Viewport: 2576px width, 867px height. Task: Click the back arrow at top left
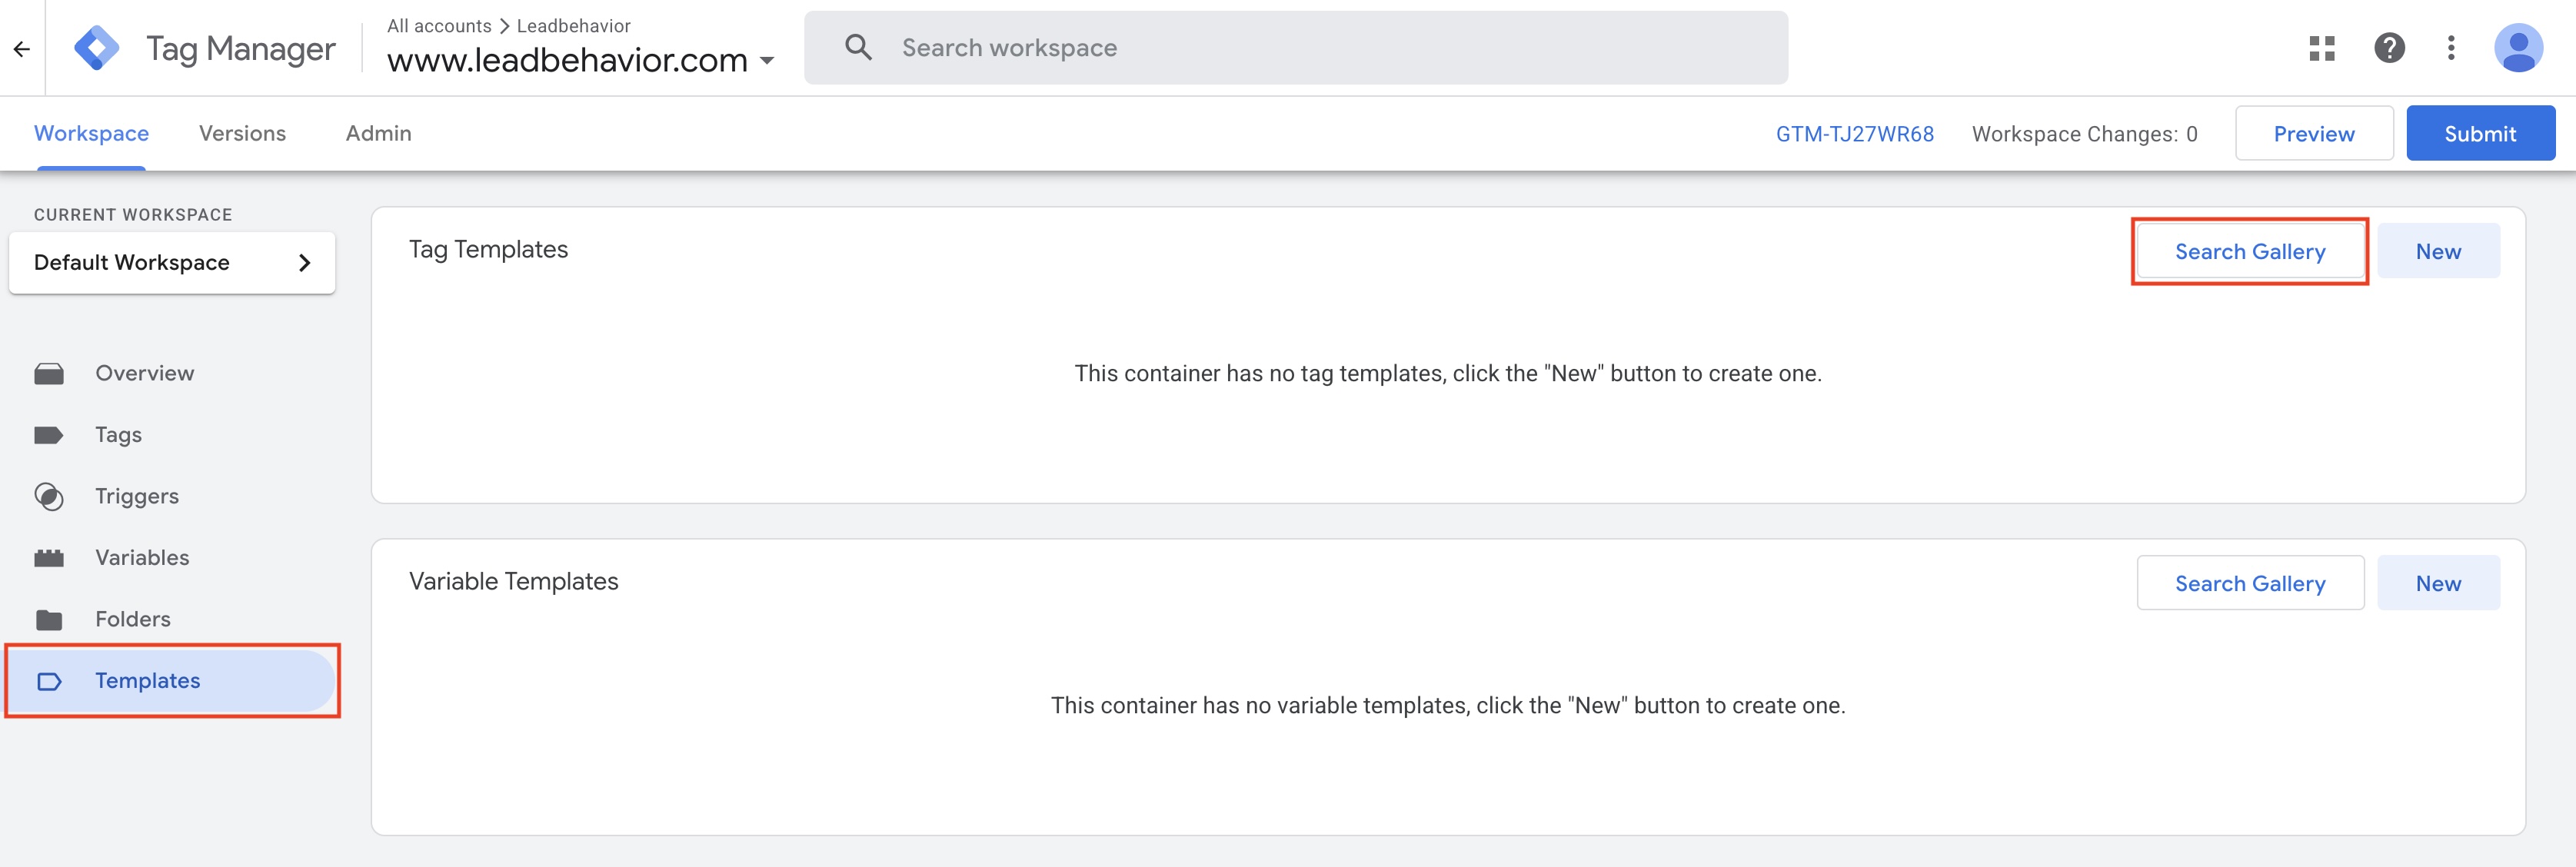click(x=24, y=47)
